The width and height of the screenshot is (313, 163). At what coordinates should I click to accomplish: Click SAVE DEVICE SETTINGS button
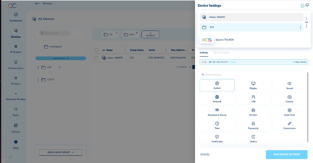(287, 154)
